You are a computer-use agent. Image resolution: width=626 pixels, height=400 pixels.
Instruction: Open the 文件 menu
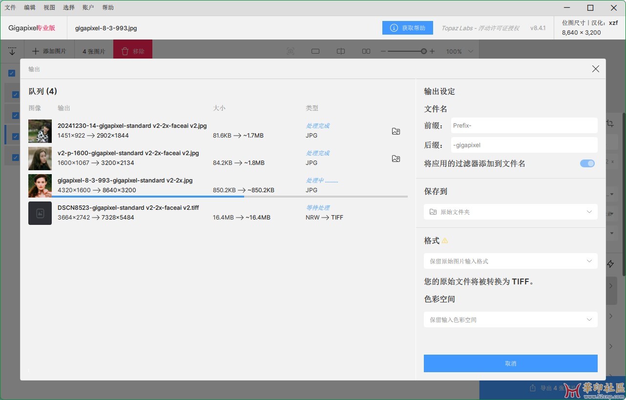pyautogui.click(x=10, y=7)
